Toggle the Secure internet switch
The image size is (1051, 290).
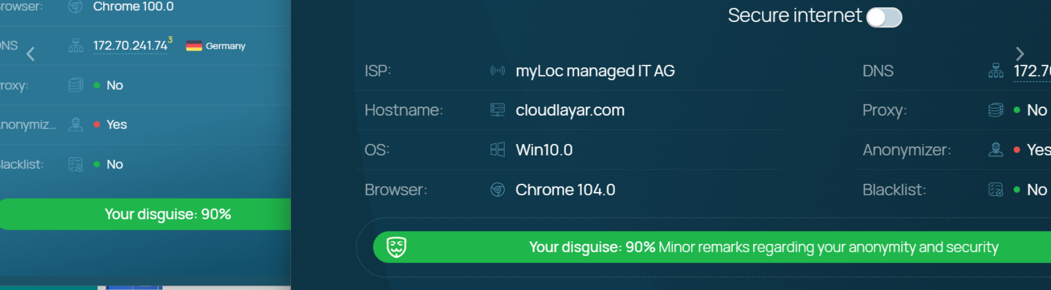884,18
